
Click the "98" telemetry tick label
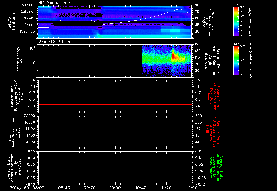(x=197, y=135)
